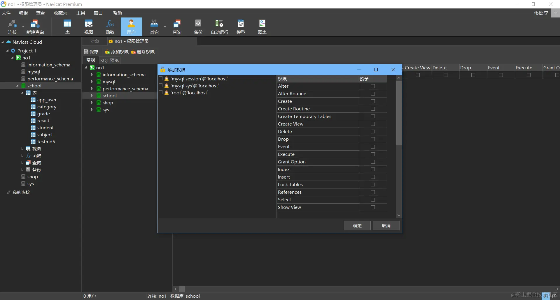Click the 确定 (OK) button

point(357,225)
